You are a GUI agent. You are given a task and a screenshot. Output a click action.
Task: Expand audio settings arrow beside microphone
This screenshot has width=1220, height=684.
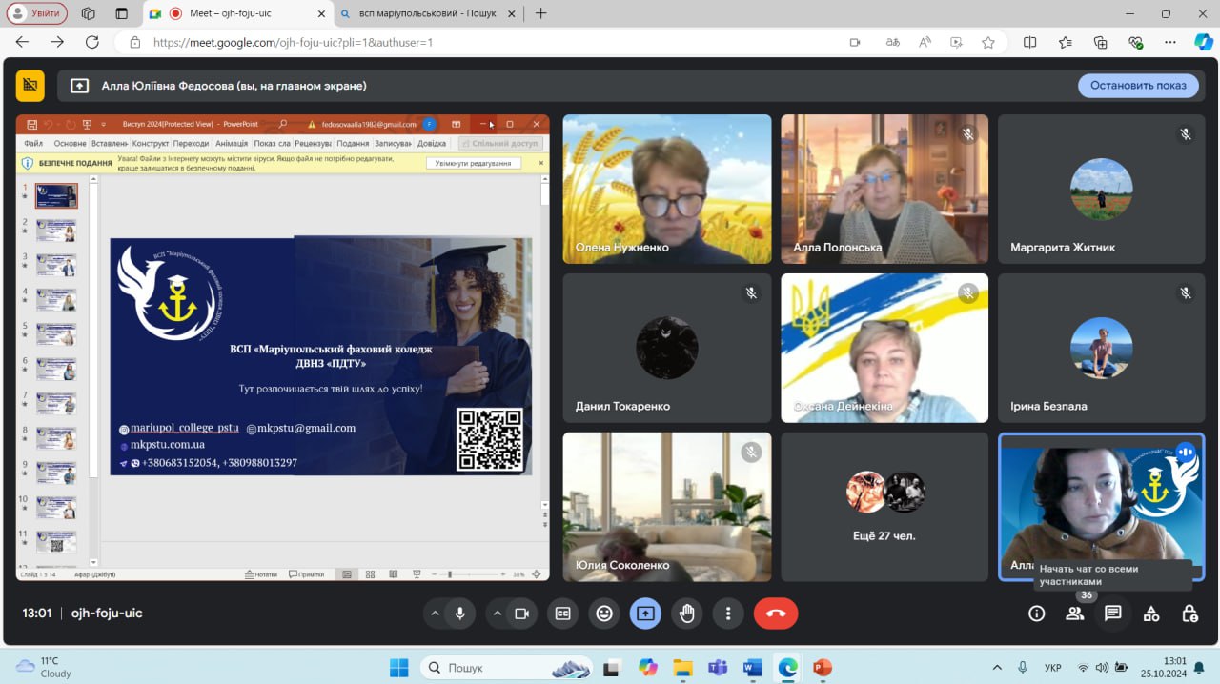[436, 614]
